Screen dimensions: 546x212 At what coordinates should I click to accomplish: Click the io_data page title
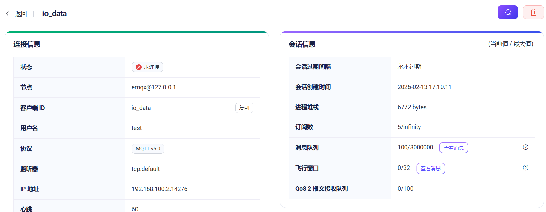[x=54, y=14]
